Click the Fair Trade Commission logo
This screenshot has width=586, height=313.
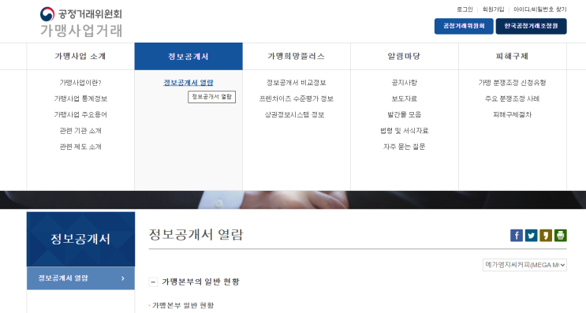click(81, 14)
